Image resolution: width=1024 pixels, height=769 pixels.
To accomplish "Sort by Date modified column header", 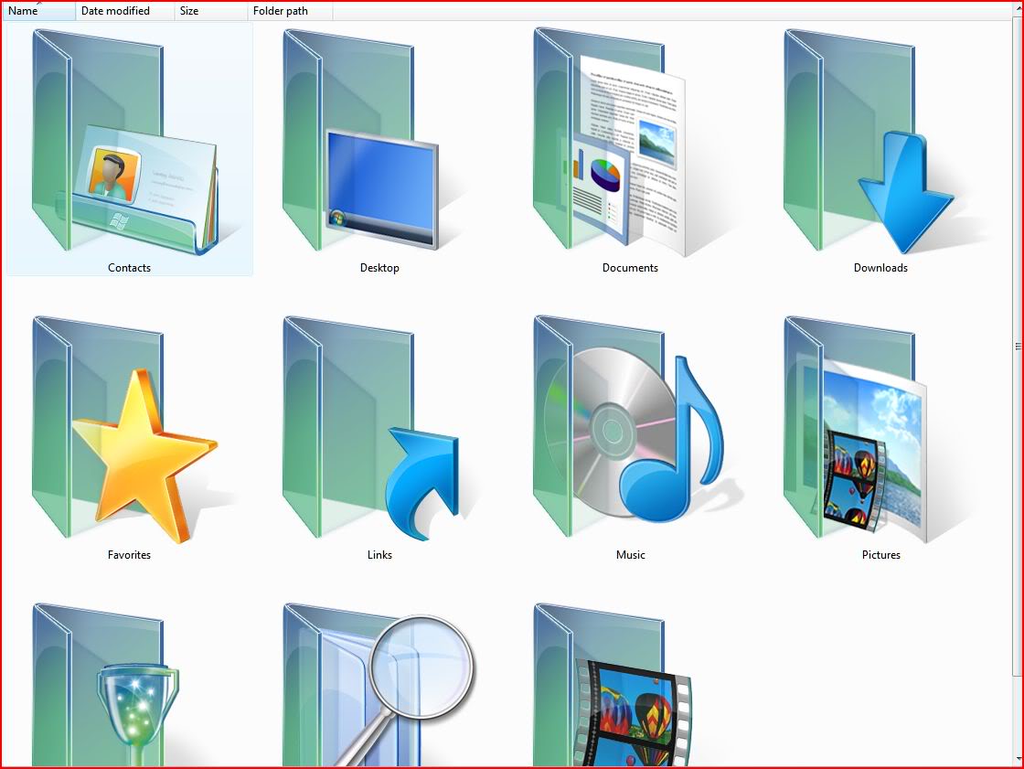I will click(125, 11).
